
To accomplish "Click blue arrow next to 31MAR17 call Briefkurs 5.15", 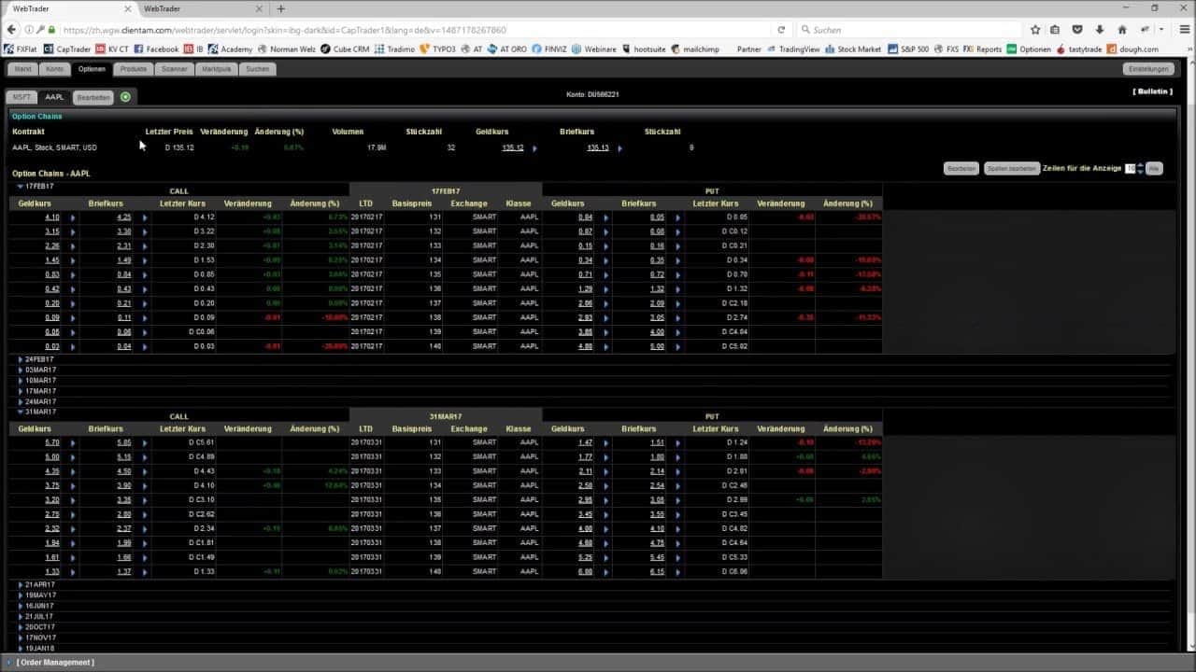I will (x=145, y=457).
